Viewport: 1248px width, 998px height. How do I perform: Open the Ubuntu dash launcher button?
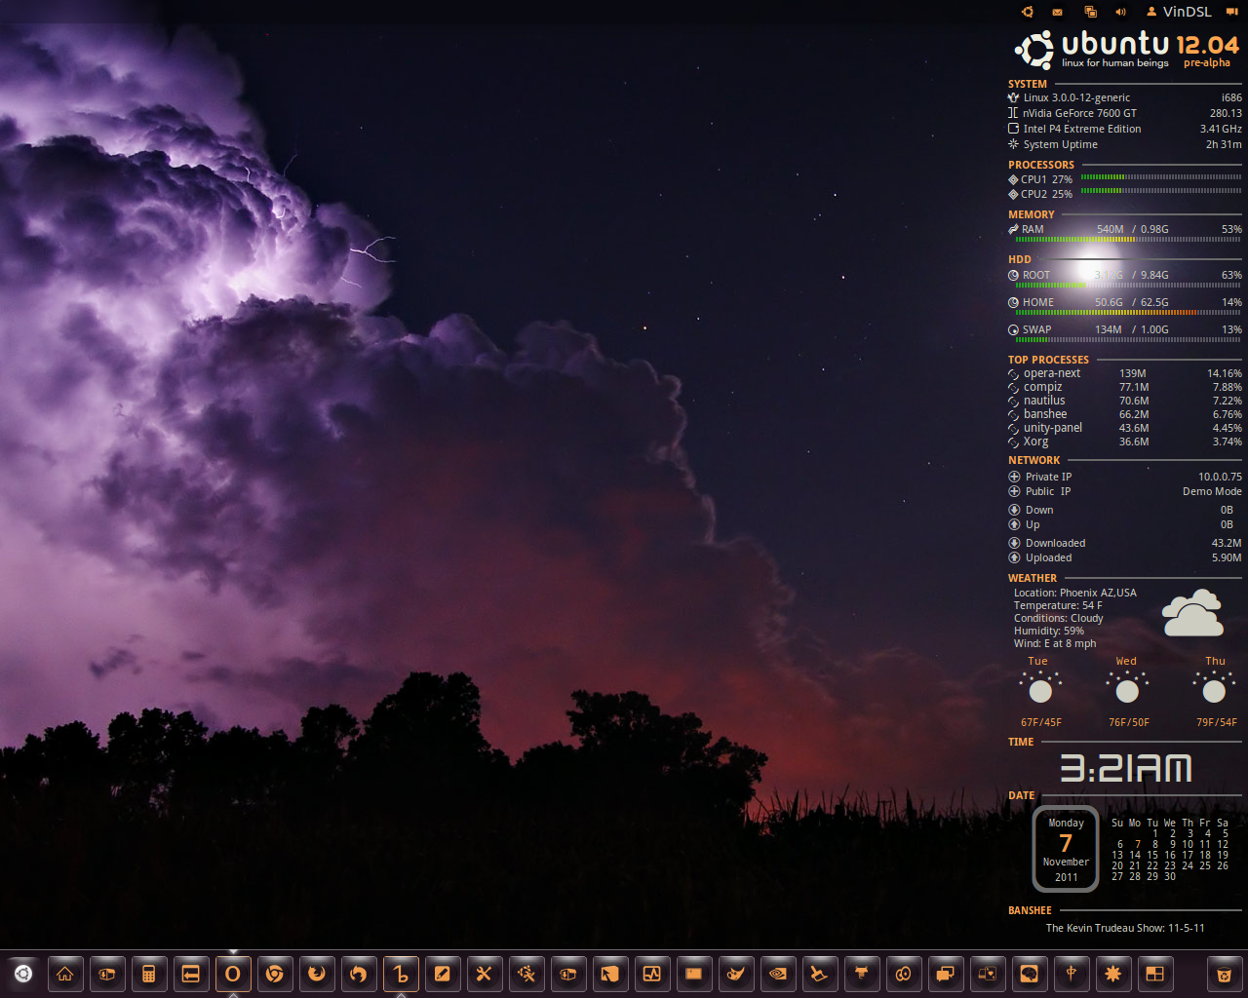click(23, 974)
